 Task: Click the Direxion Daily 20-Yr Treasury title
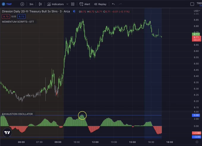(36, 11)
